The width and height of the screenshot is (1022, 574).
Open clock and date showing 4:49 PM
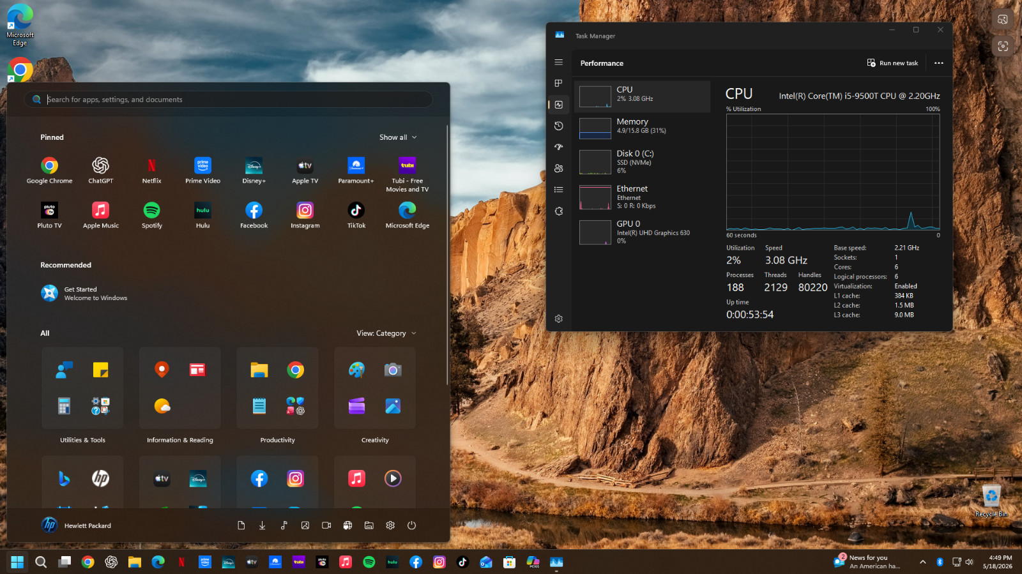[x=998, y=562]
